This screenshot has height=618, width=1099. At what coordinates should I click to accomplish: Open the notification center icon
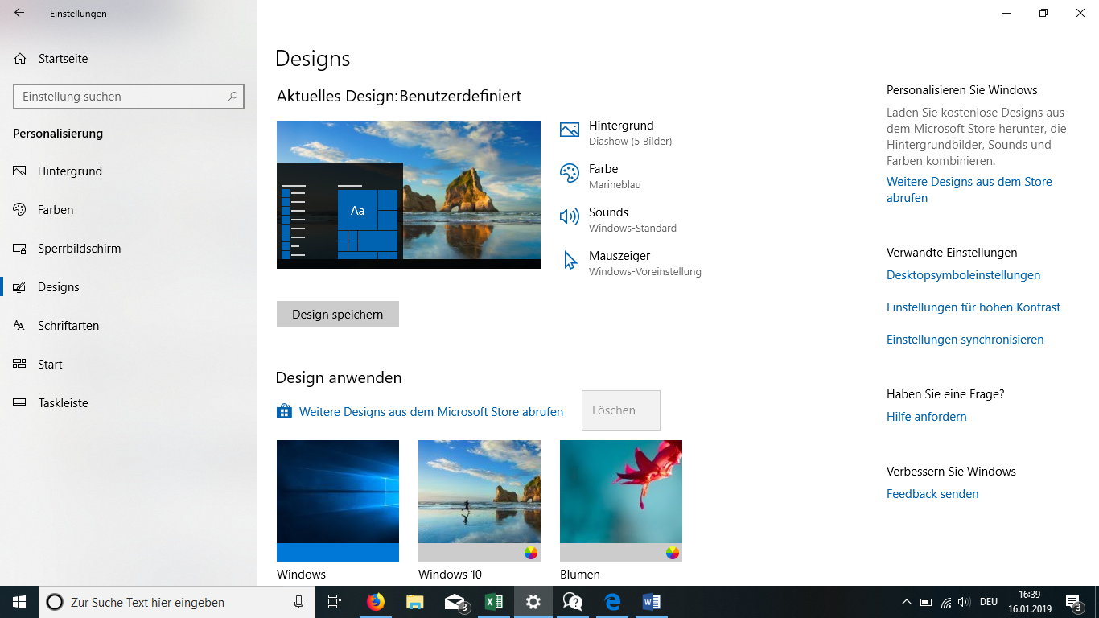tap(1073, 602)
